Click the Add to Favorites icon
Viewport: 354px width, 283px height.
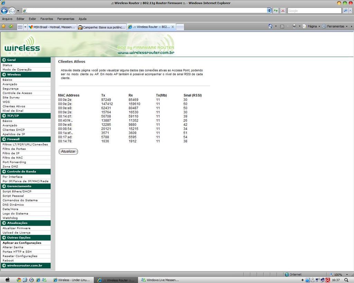tap(11, 26)
